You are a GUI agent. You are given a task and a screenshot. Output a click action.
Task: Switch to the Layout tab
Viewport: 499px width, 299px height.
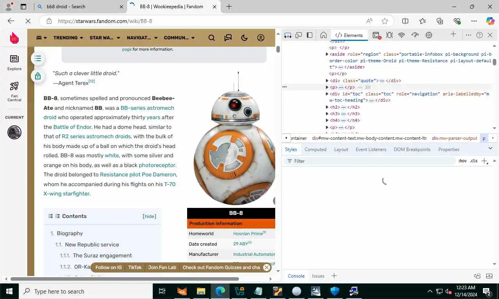[341, 149]
